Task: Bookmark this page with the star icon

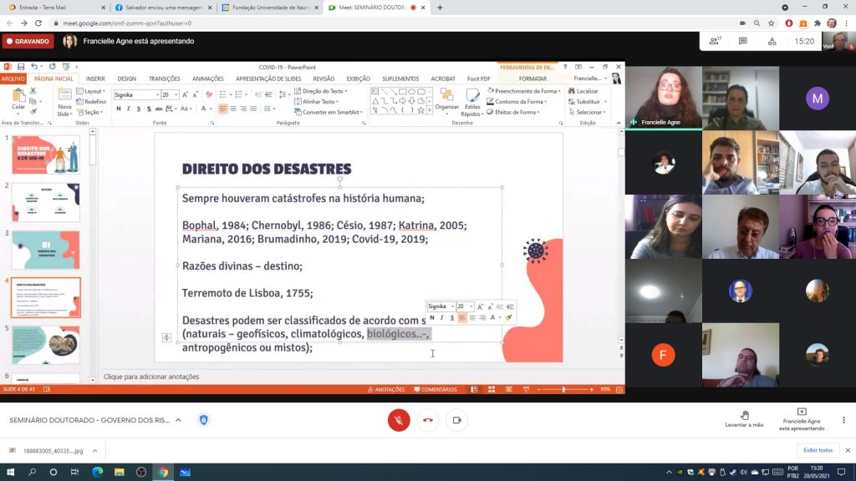Action: pyautogui.click(x=772, y=23)
